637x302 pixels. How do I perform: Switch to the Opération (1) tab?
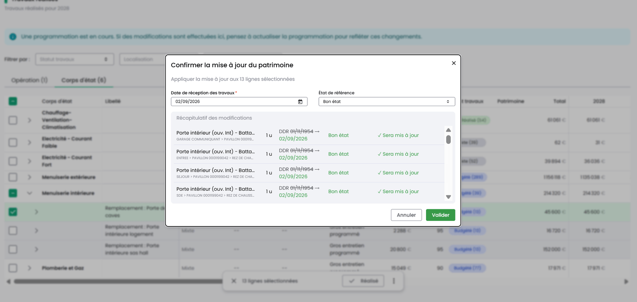(x=29, y=80)
